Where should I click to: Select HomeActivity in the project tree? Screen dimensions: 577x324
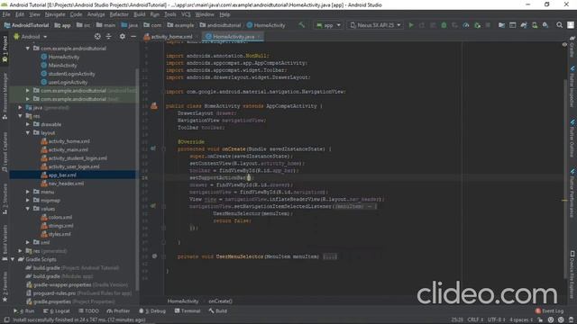(64, 57)
